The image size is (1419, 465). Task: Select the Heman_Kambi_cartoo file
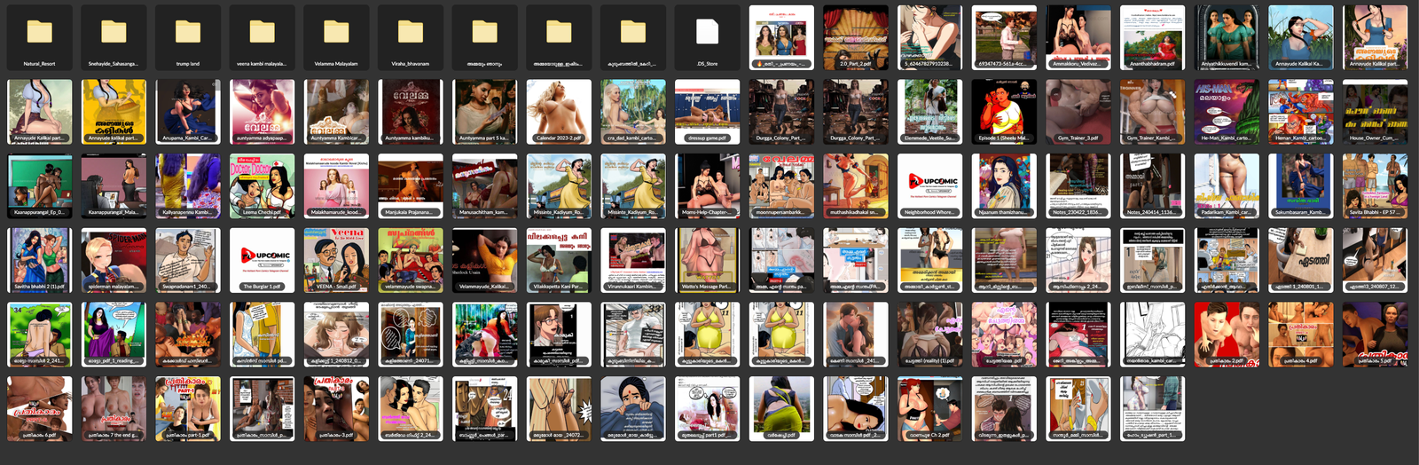click(x=1301, y=113)
